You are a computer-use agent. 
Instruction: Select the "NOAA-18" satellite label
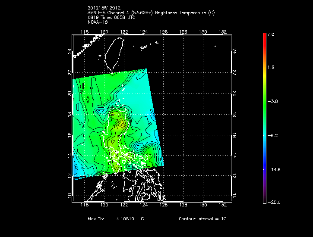pos(98,22)
